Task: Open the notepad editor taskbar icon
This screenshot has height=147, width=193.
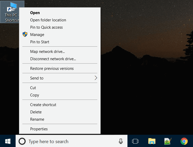Action: pyautogui.click(x=168, y=141)
